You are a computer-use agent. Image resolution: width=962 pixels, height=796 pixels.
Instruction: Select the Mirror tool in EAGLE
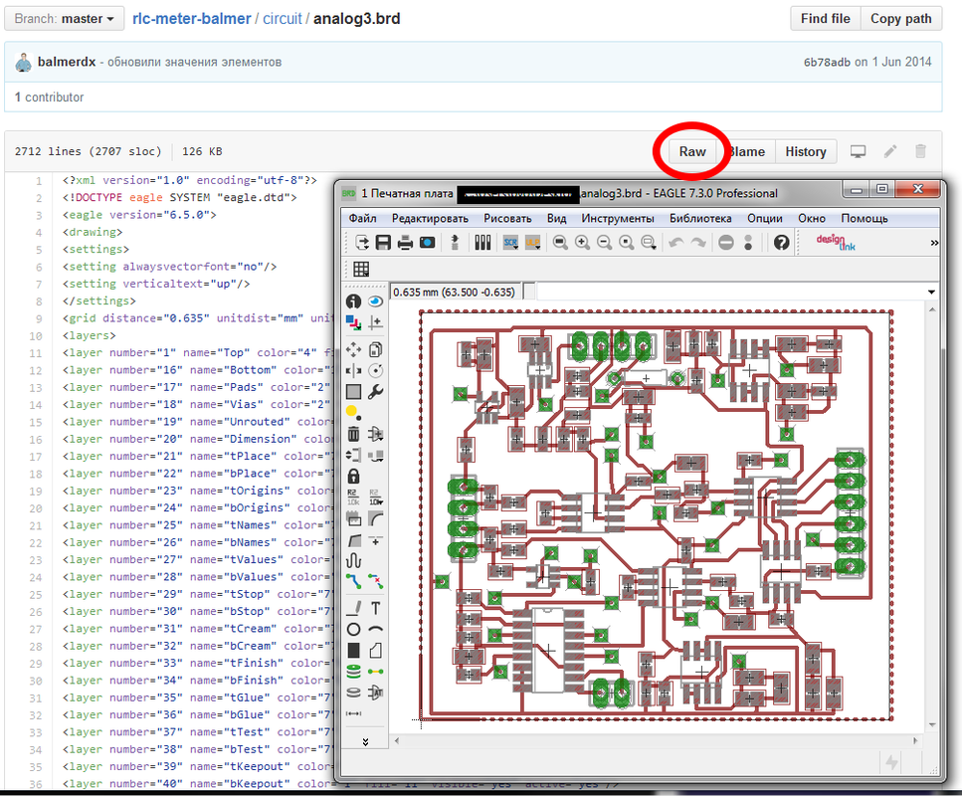coord(353,371)
